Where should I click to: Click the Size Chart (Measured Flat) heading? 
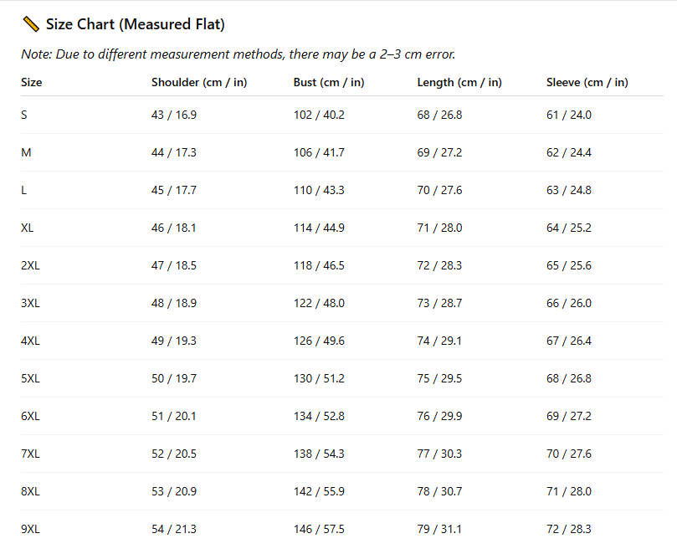click(x=135, y=24)
